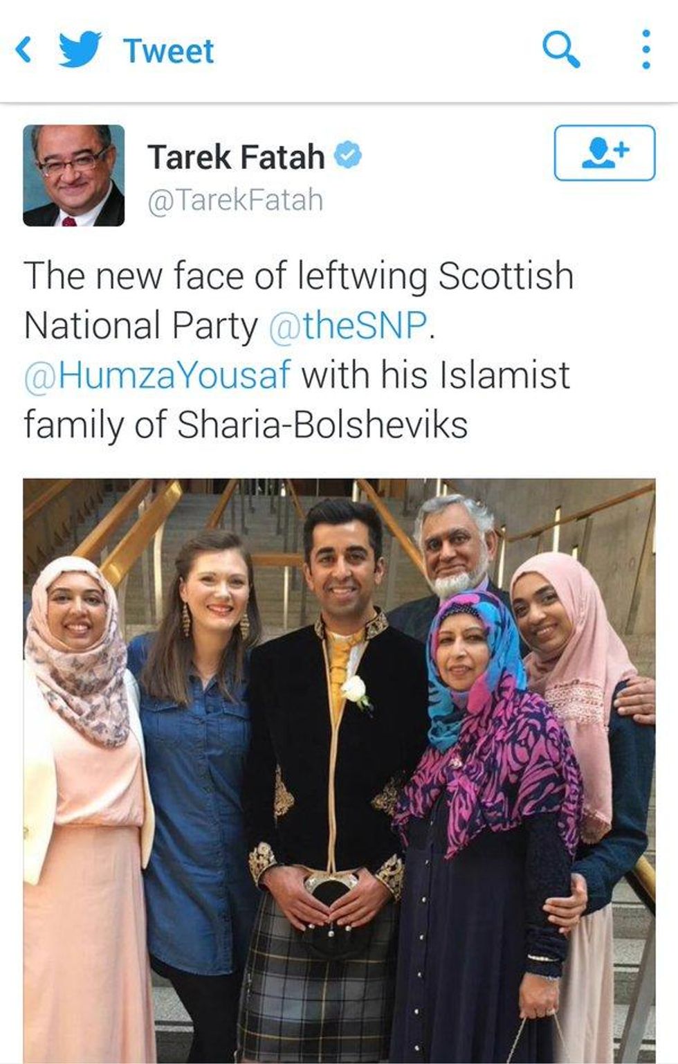Follow Tarek Fatah with the add-user button
The width and height of the screenshot is (678, 1064).
pyautogui.click(x=604, y=152)
